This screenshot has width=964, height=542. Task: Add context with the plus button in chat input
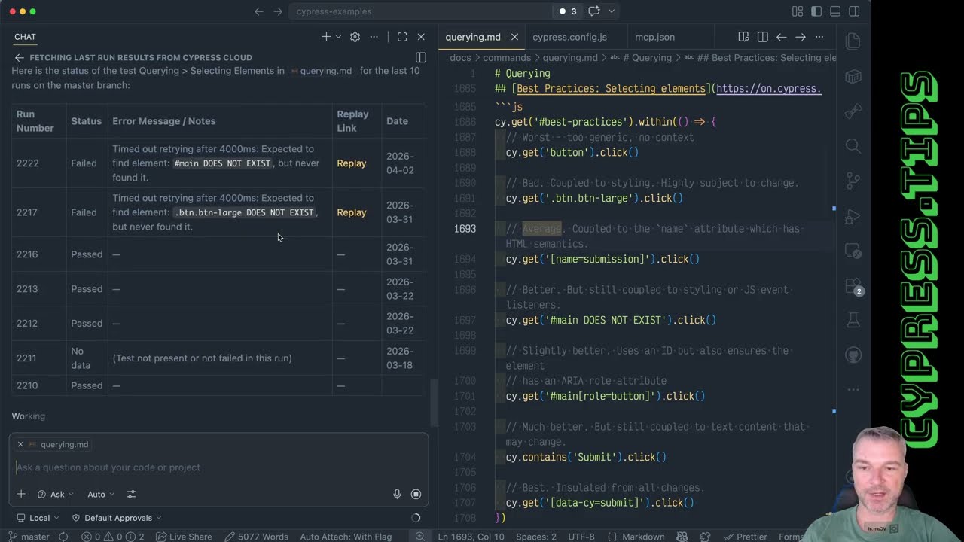21,494
